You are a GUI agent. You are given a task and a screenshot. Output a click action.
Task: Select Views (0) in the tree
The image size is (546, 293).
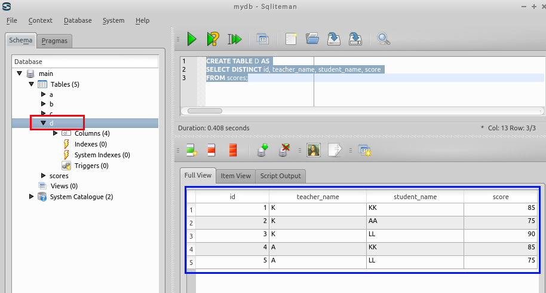click(x=64, y=186)
